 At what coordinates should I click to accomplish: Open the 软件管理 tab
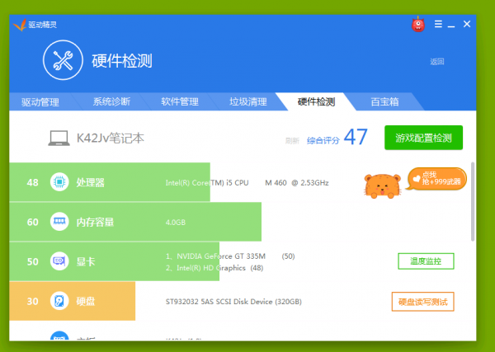tap(180, 101)
